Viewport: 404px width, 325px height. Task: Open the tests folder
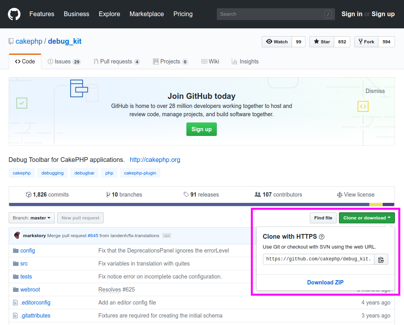point(26,277)
